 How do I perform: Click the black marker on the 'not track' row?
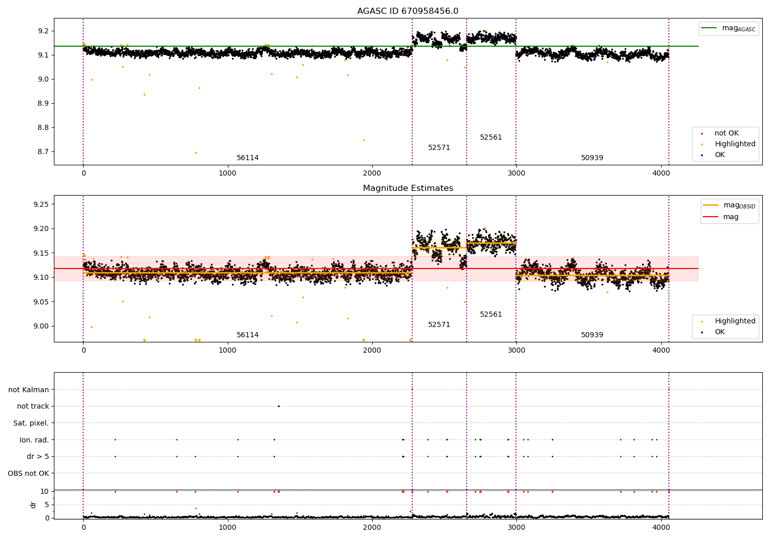(279, 406)
